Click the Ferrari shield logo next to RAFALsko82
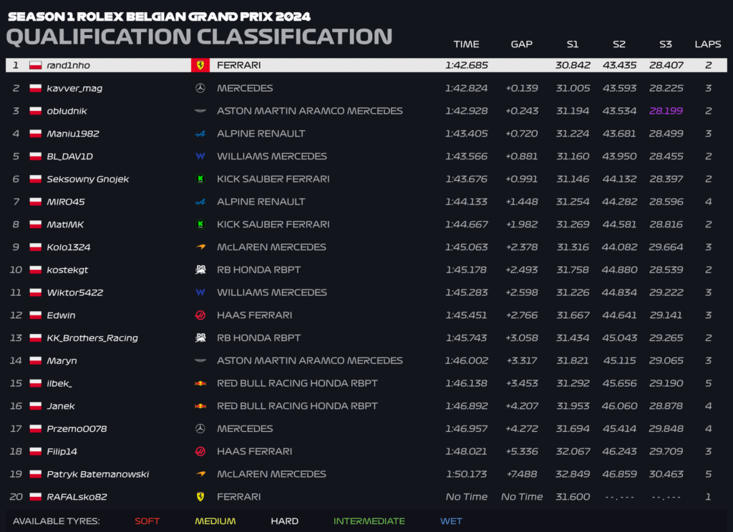Screen dimensions: 733x532 [x=200, y=497]
